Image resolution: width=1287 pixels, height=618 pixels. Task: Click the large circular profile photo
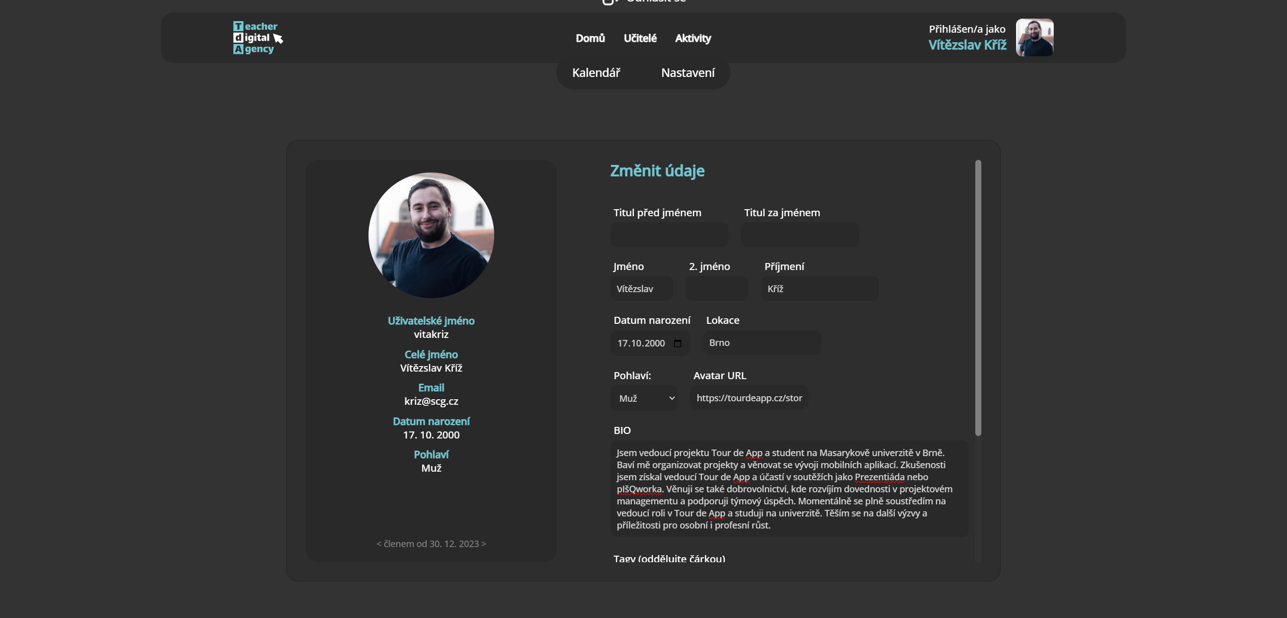point(431,235)
